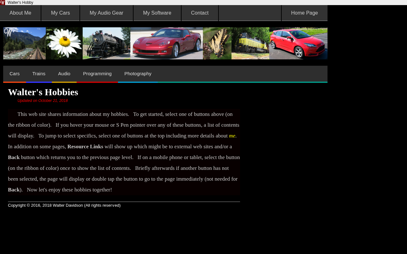
Task: Click the mountain river railway photo
Action: [x=24, y=43]
